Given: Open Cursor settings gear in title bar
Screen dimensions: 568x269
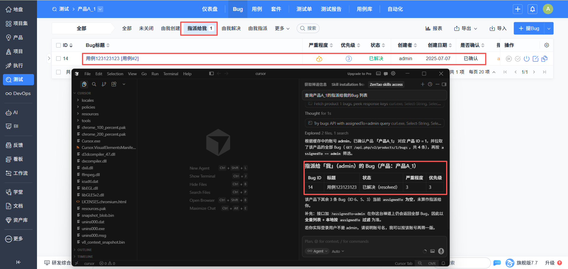Looking at the screenshot, I should (393, 73).
